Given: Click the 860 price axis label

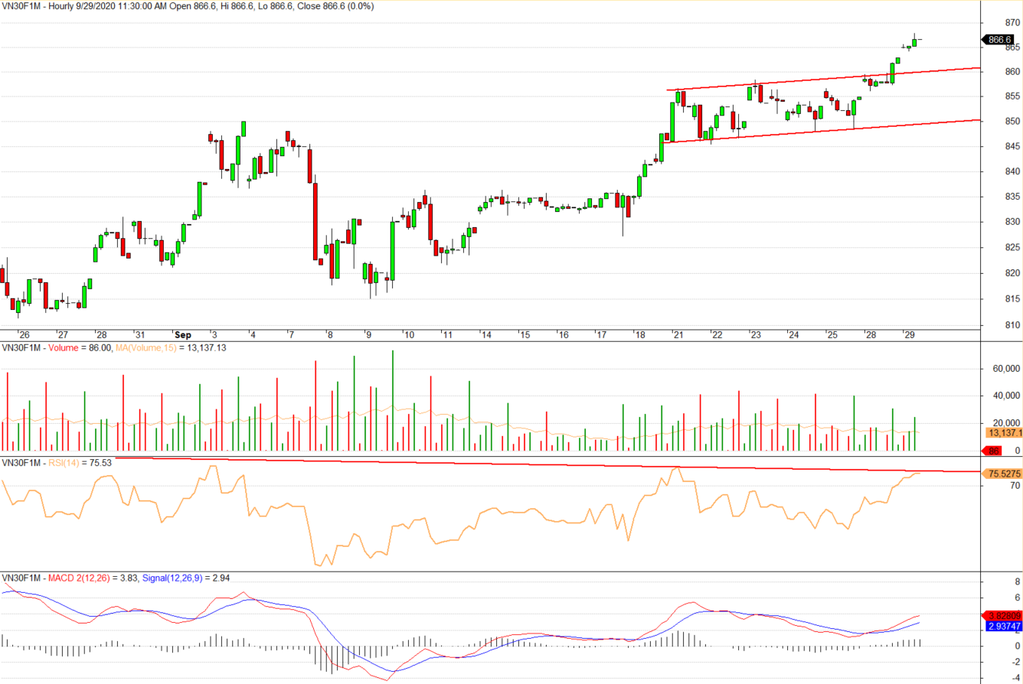Looking at the screenshot, I should [x=1012, y=72].
